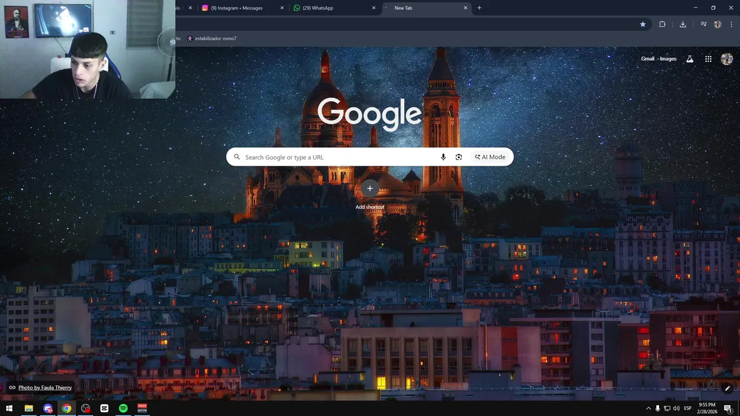
Task: Open the clock showing 9:55 PM
Action: click(706, 408)
